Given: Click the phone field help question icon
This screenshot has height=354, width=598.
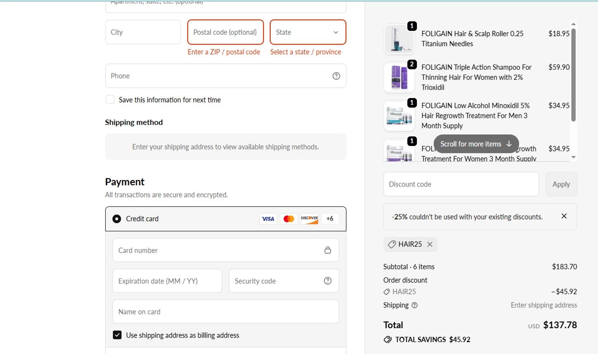Looking at the screenshot, I should 336,76.
